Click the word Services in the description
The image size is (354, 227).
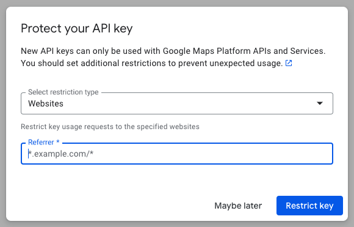[x=308, y=51]
